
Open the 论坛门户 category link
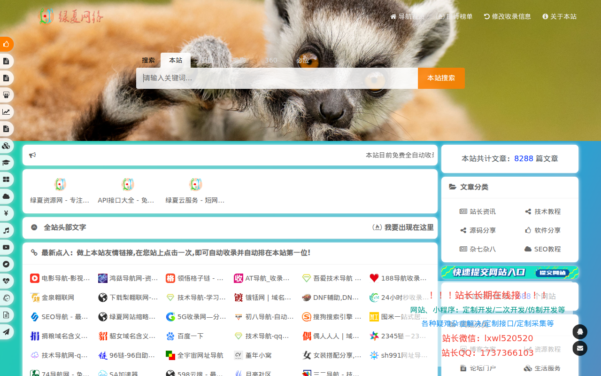click(x=478, y=368)
